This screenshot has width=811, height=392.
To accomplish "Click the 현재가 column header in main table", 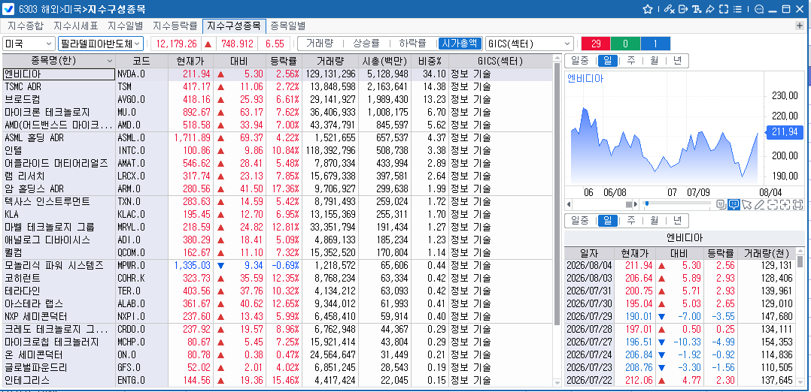I will 190,61.
